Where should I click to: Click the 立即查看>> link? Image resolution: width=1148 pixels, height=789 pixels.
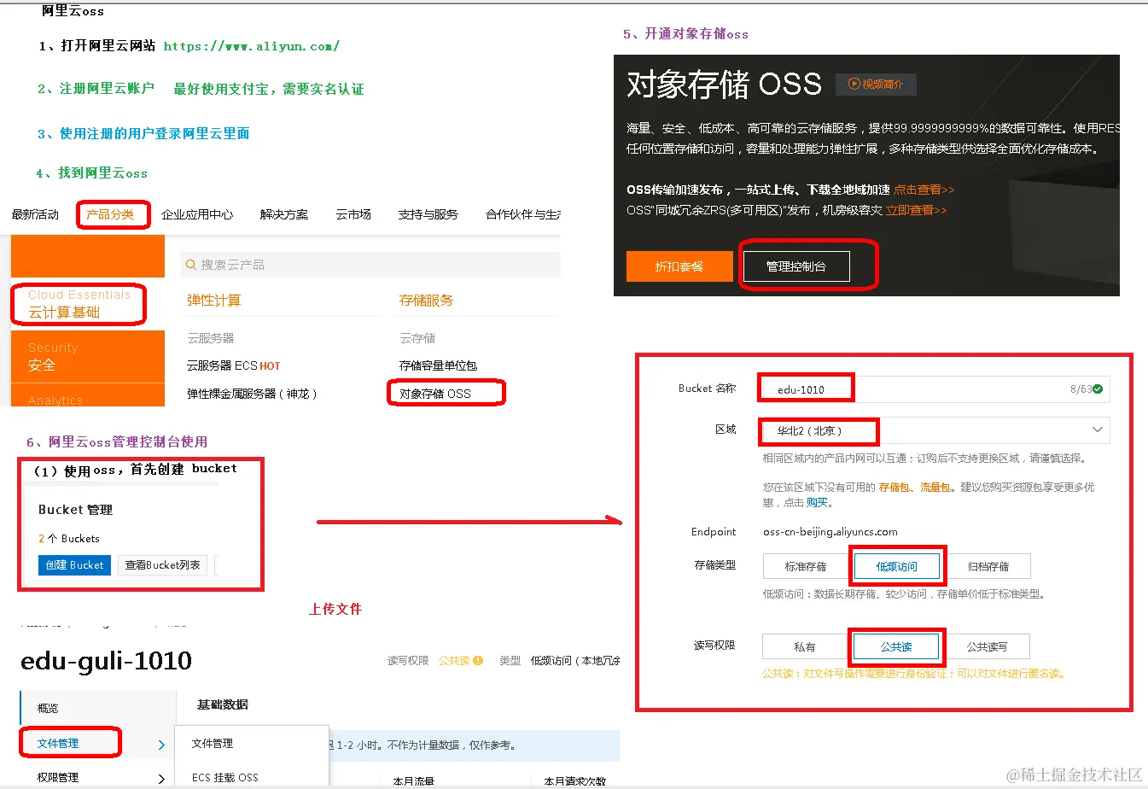pos(916,210)
